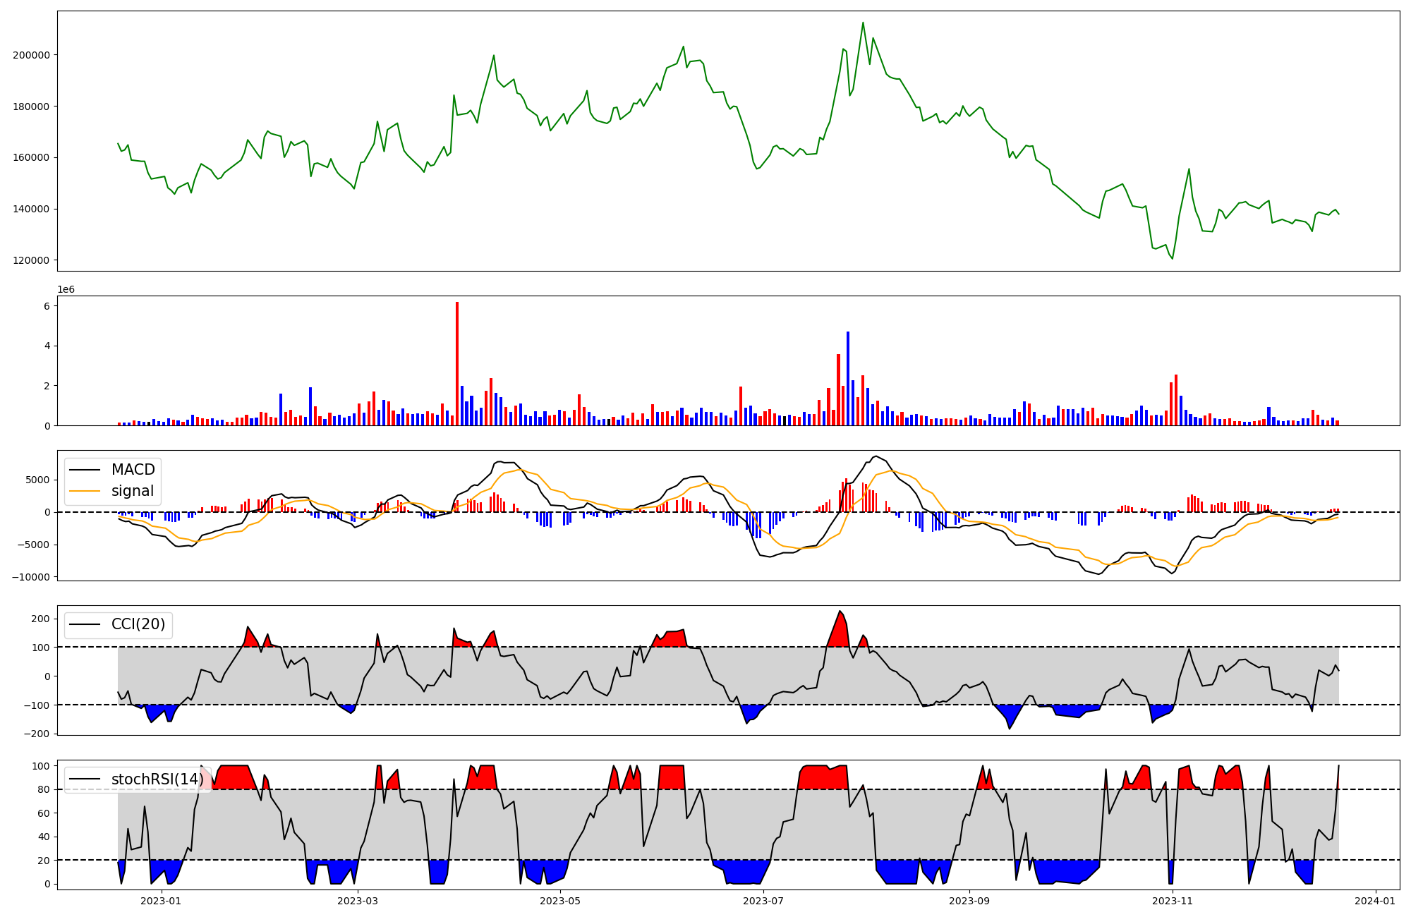Viewport: 1411px width, 917px height.
Task: Click the 2024-01 date label
Action: (1376, 901)
